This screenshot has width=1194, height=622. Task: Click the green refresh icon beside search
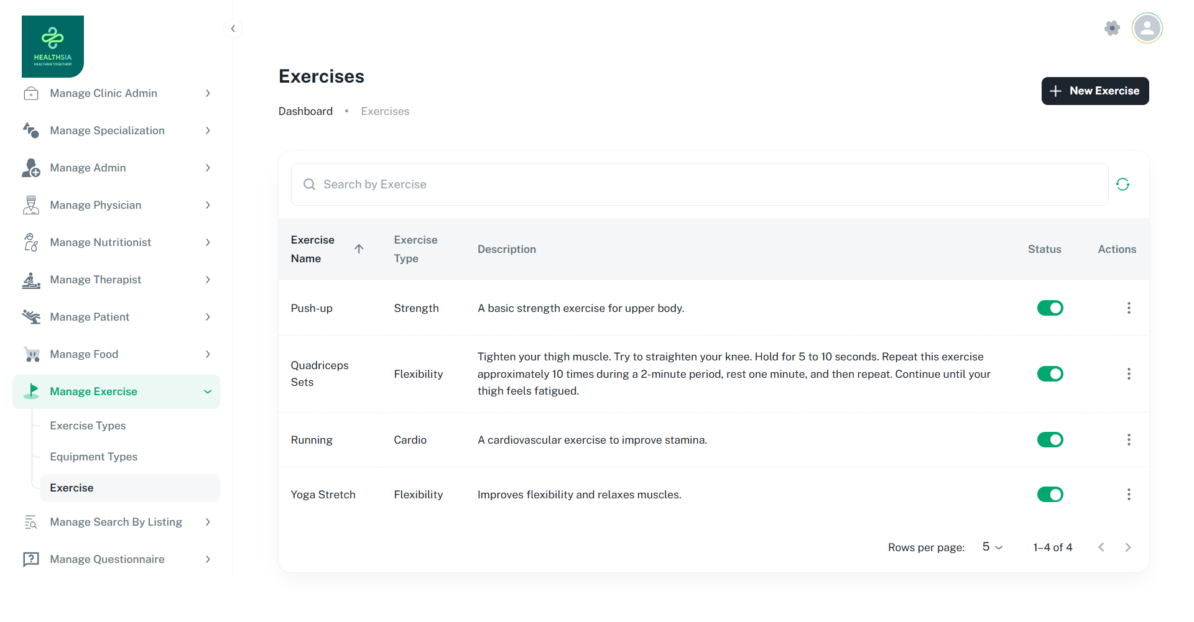pos(1122,185)
